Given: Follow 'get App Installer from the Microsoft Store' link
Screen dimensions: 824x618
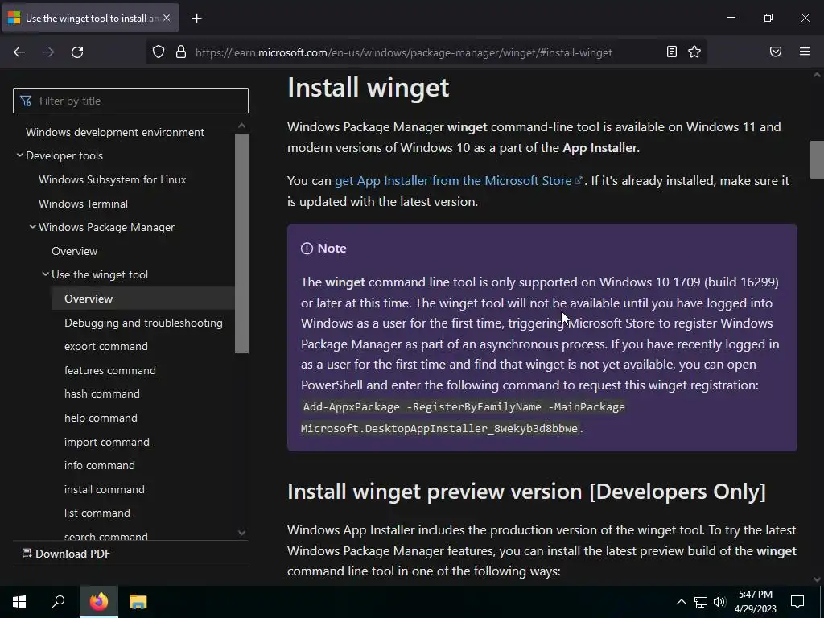Looking at the screenshot, I should point(458,180).
